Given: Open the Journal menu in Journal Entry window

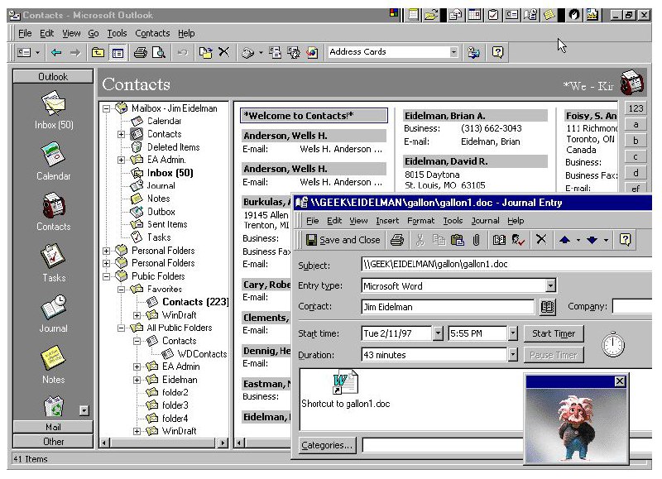Looking at the screenshot, I should pos(485,221).
